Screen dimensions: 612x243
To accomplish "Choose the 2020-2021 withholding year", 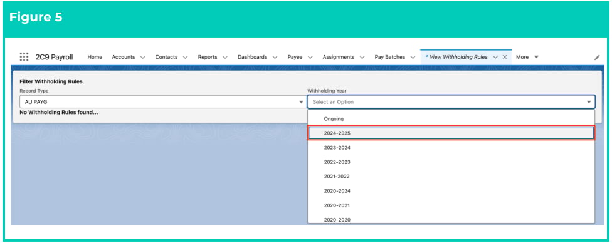I will click(x=451, y=205).
